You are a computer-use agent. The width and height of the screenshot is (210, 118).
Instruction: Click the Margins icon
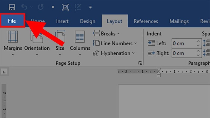point(12,37)
